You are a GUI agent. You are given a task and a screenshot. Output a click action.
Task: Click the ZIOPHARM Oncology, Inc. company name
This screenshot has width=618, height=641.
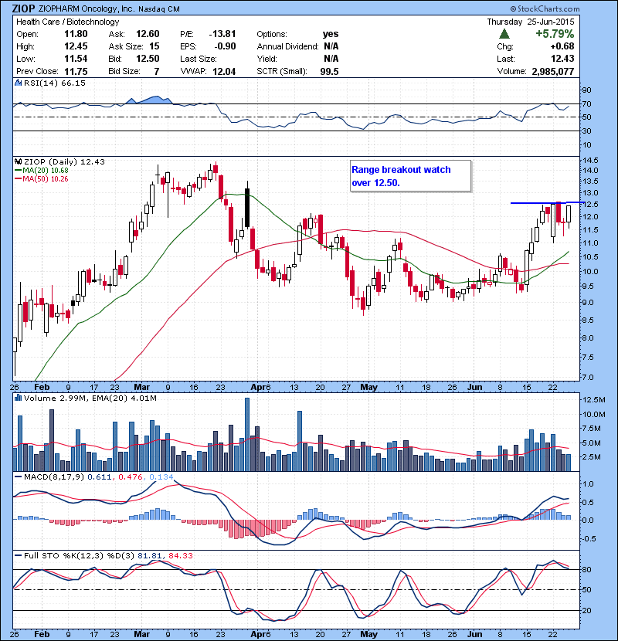click(87, 9)
